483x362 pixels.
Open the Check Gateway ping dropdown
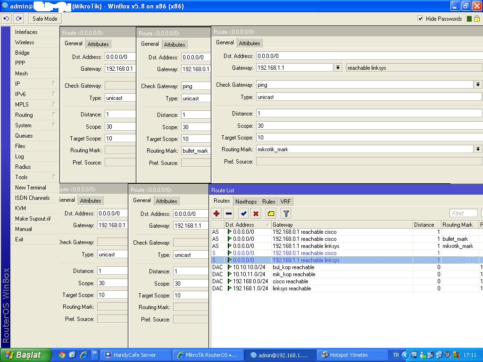[478, 85]
